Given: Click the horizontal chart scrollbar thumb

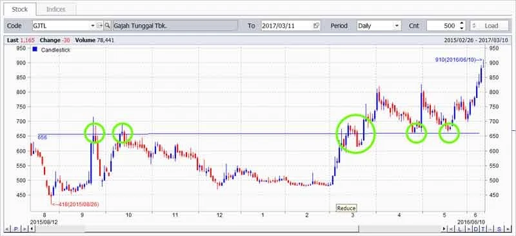Looking at the screenshot, I should coord(221,229).
